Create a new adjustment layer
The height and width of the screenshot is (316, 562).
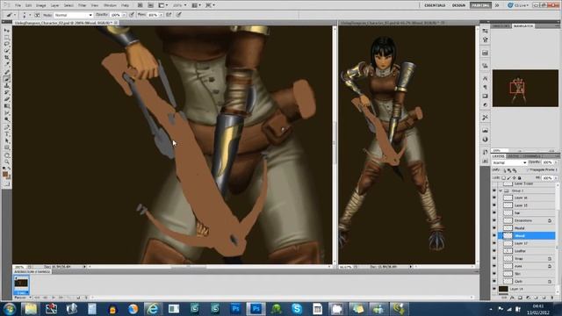[528, 298]
